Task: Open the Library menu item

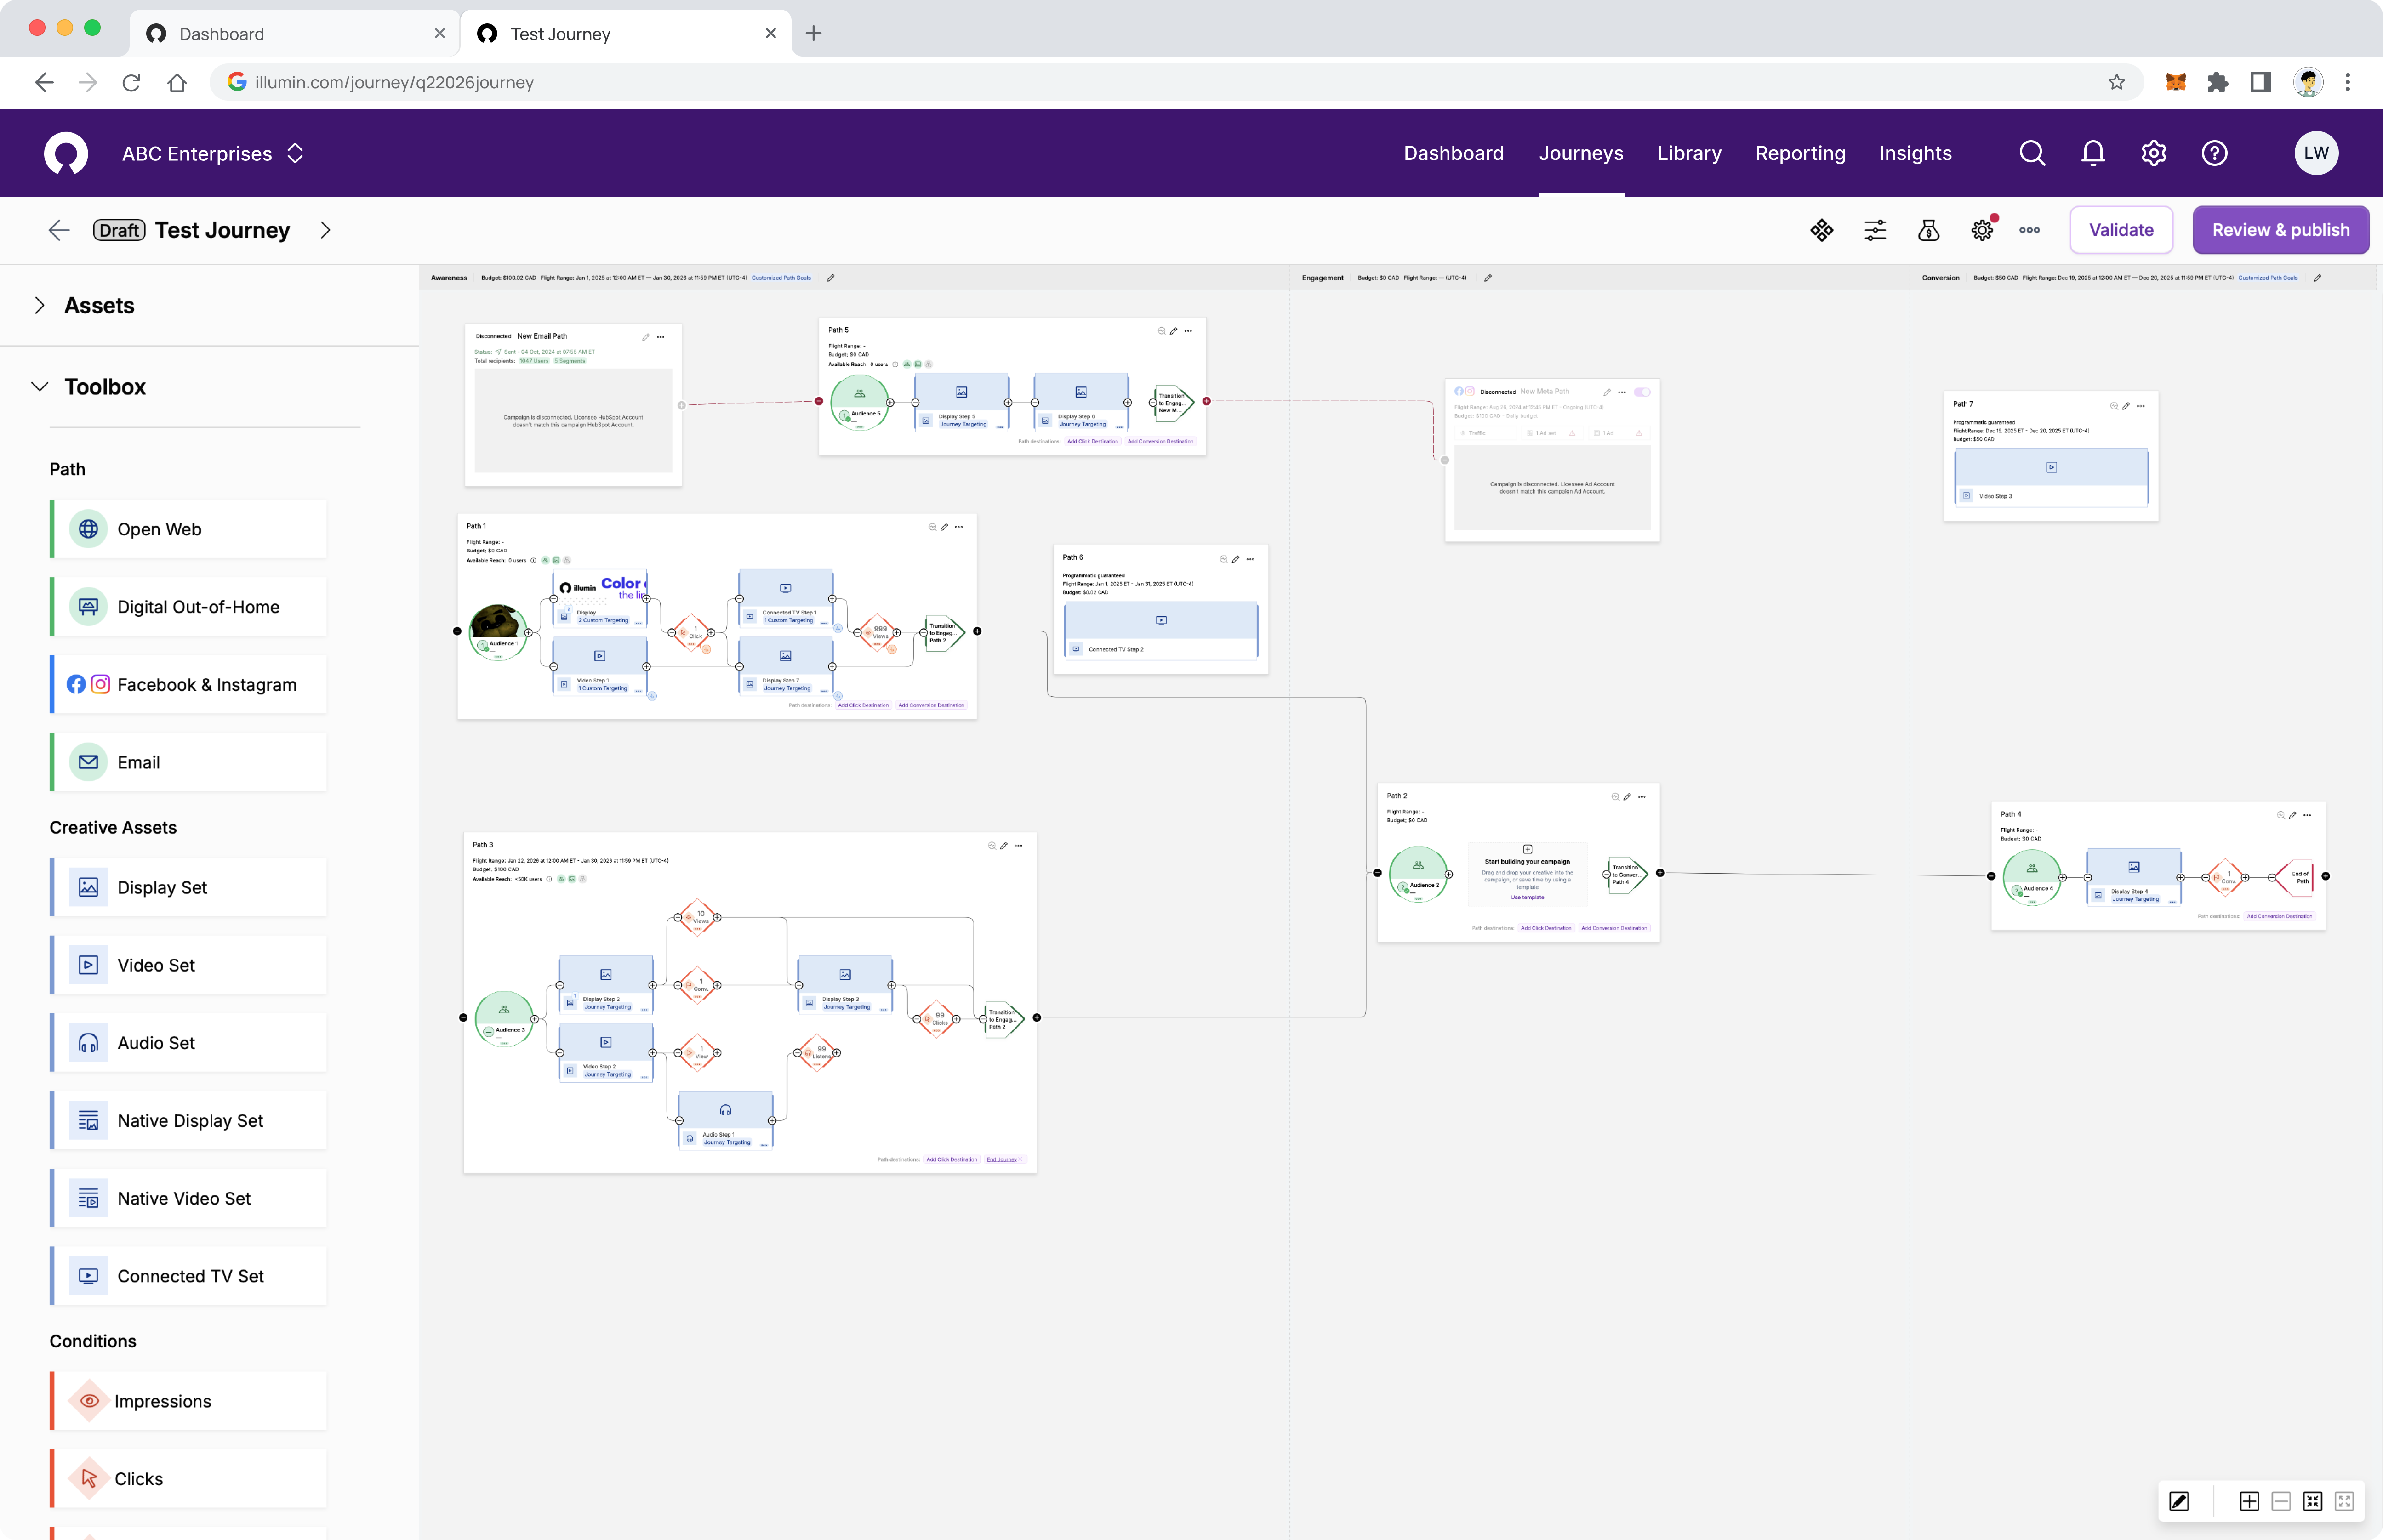Action: click(1689, 153)
